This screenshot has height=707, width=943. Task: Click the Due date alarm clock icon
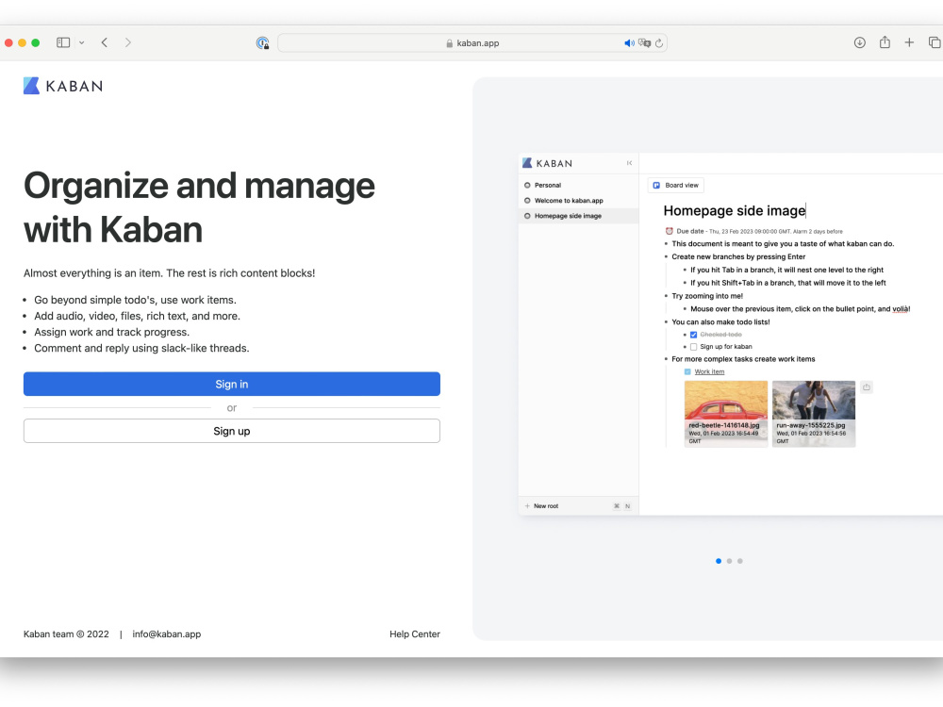click(x=669, y=231)
